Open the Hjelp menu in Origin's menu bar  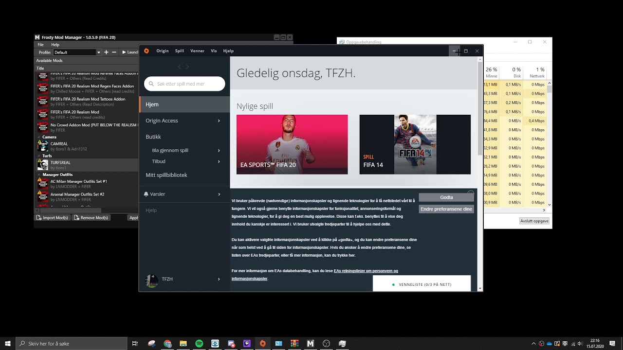[x=228, y=51]
